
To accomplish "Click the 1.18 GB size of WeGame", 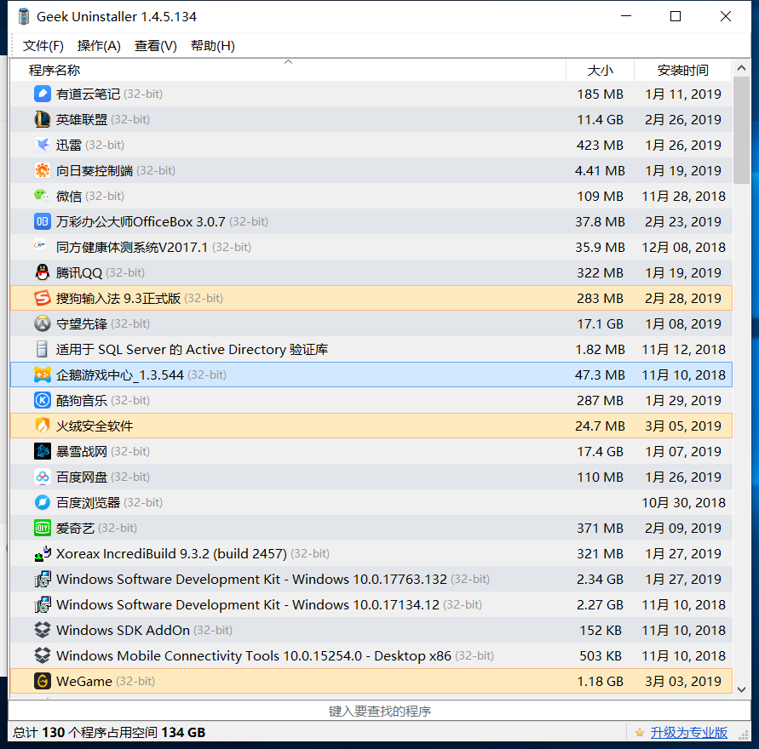I will 600,681.
